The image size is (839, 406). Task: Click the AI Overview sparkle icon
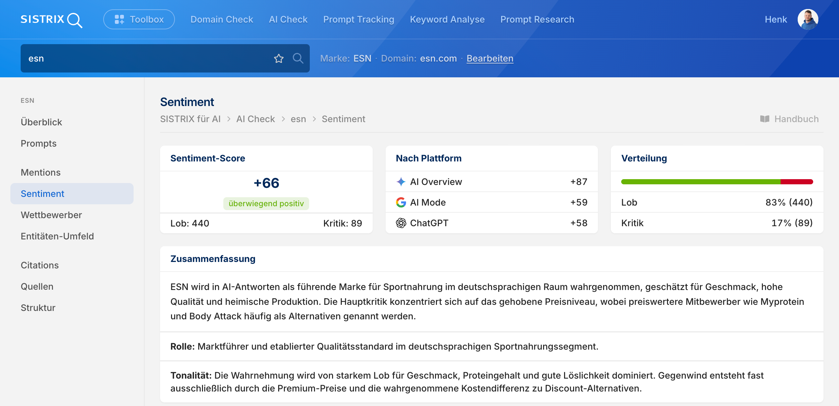pyautogui.click(x=401, y=182)
